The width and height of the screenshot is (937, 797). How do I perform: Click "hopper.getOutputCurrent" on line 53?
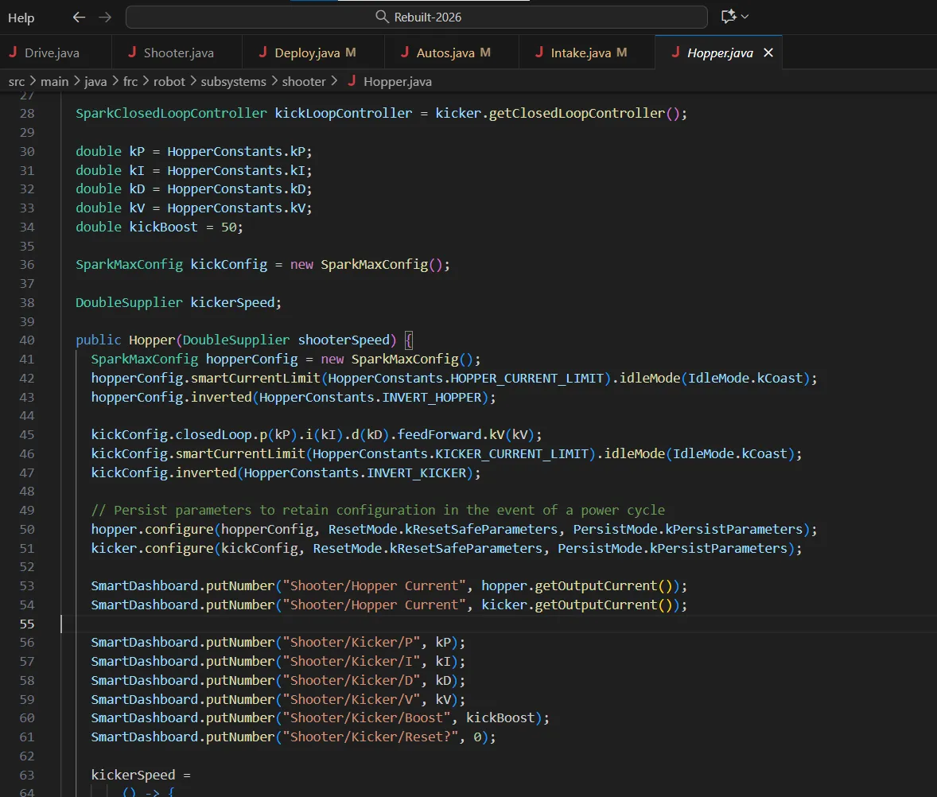pos(569,586)
